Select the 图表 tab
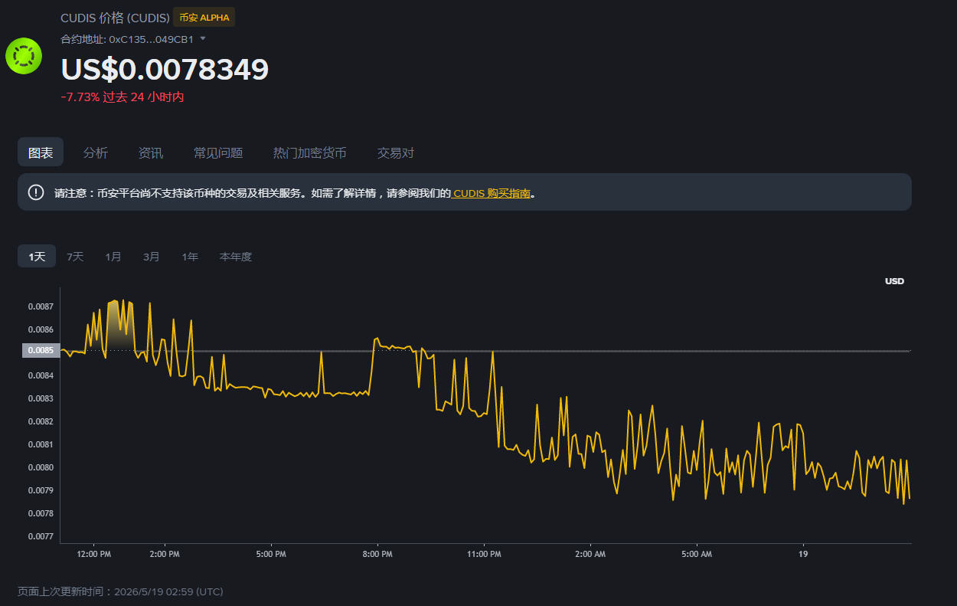This screenshot has height=606, width=957. tap(41, 152)
